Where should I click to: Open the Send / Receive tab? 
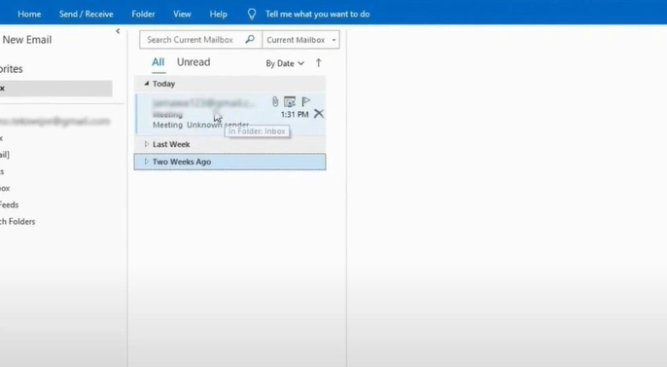coord(86,14)
